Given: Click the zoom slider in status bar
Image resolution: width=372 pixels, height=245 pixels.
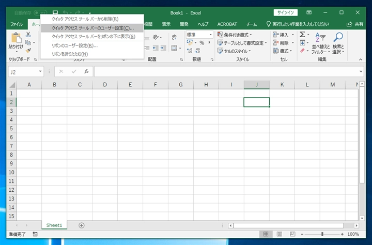Looking at the screenshot, I should click(x=324, y=234).
